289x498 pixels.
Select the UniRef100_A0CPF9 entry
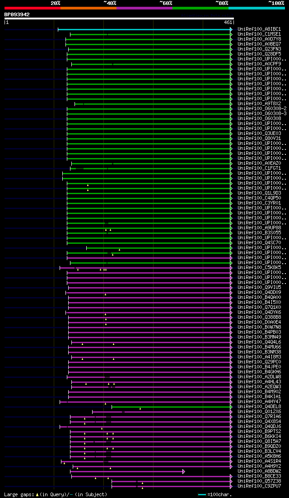259,64
